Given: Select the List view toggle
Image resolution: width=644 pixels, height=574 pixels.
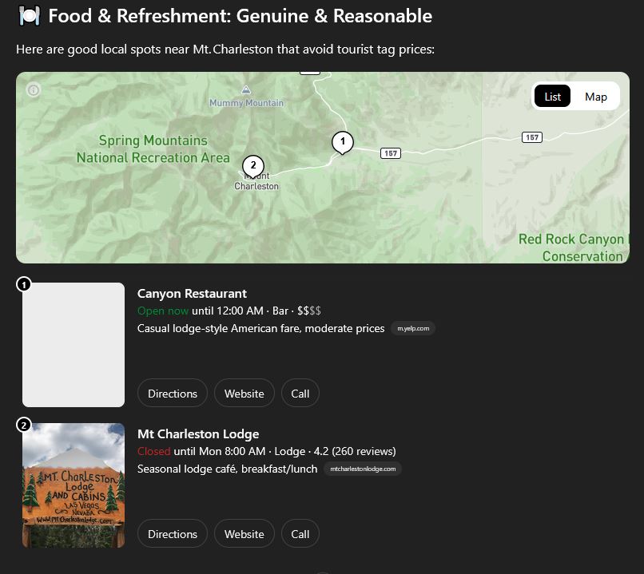Looking at the screenshot, I should click(x=552, y=97).
